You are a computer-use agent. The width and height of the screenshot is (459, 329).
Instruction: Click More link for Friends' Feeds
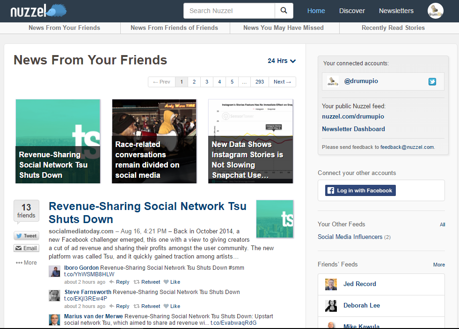pos(439,265)
